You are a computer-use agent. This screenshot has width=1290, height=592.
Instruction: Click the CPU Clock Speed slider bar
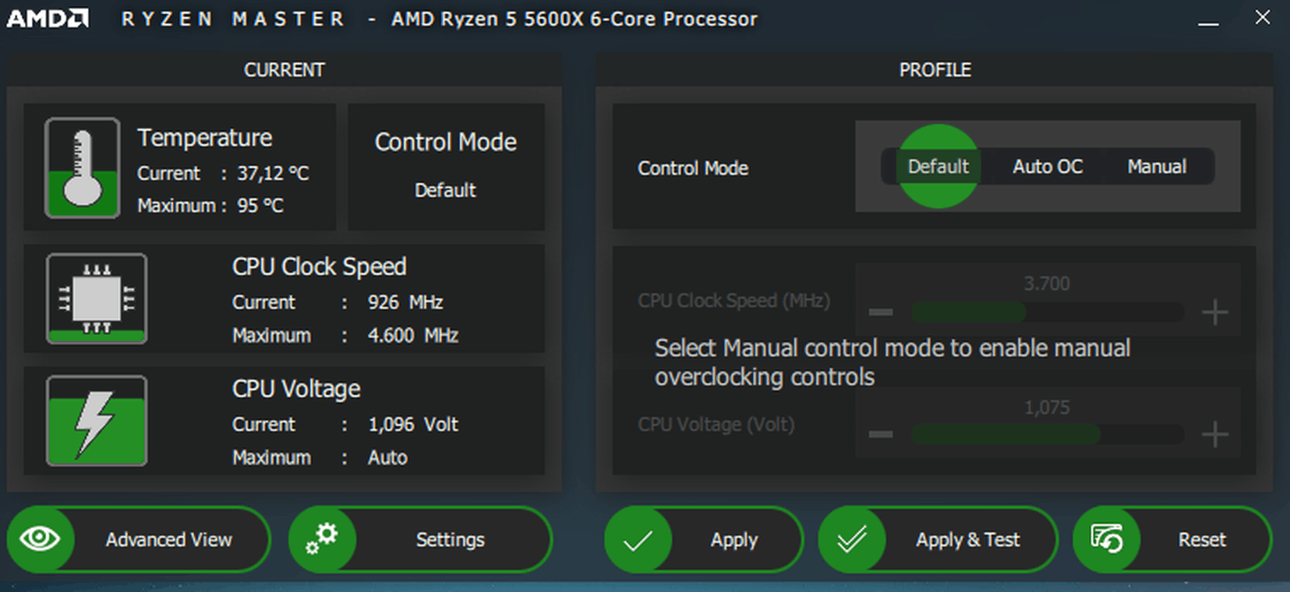tap(1047, 312)
